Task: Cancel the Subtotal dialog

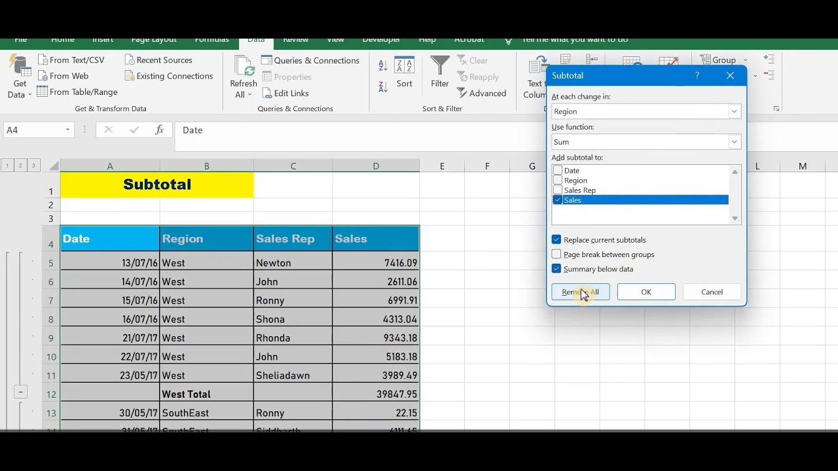Action: [x=712, y=292]
